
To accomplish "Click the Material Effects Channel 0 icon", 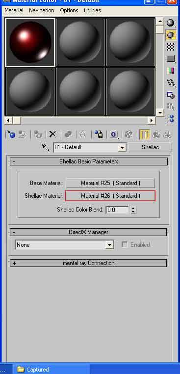I will [x=114, y=134].
